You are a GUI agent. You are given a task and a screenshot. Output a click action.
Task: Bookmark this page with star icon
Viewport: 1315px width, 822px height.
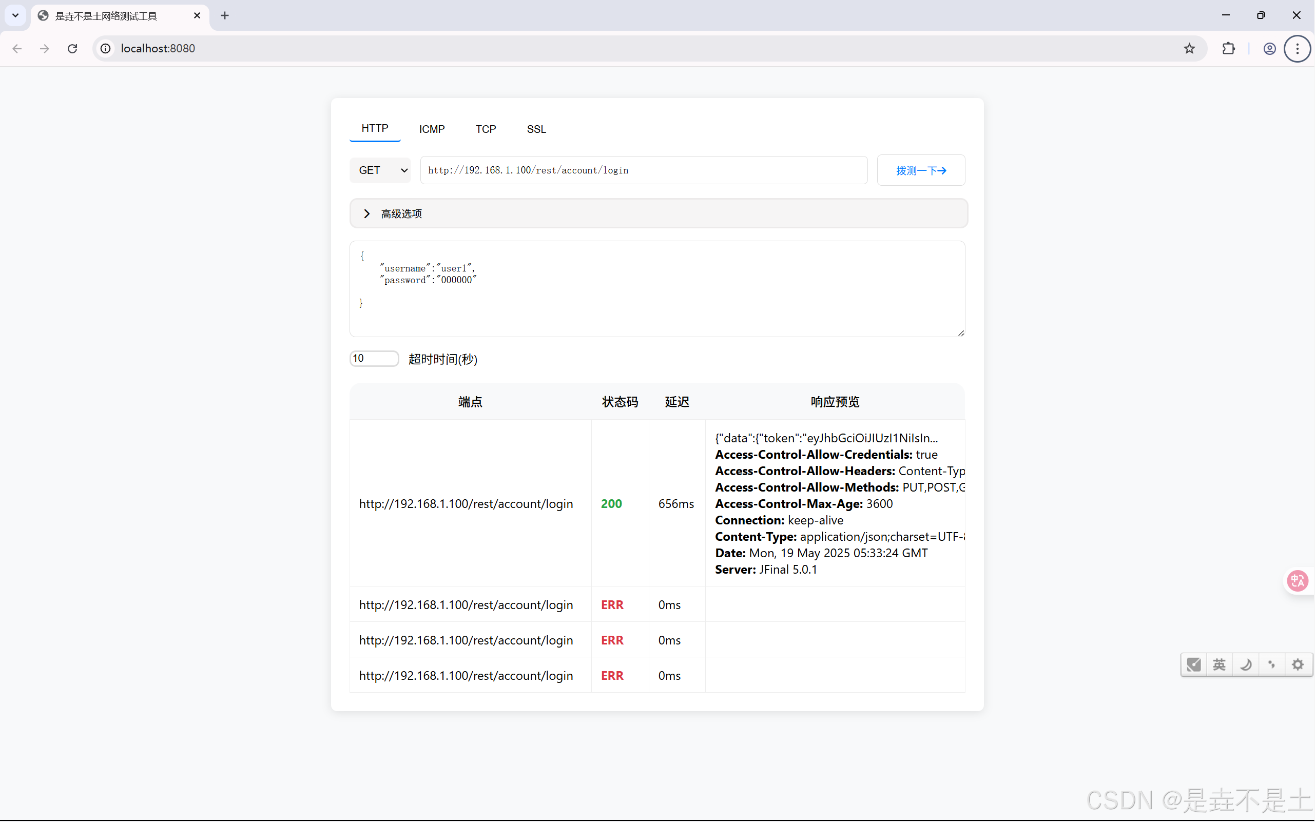pyautogui.click(x=1189, y=48)
